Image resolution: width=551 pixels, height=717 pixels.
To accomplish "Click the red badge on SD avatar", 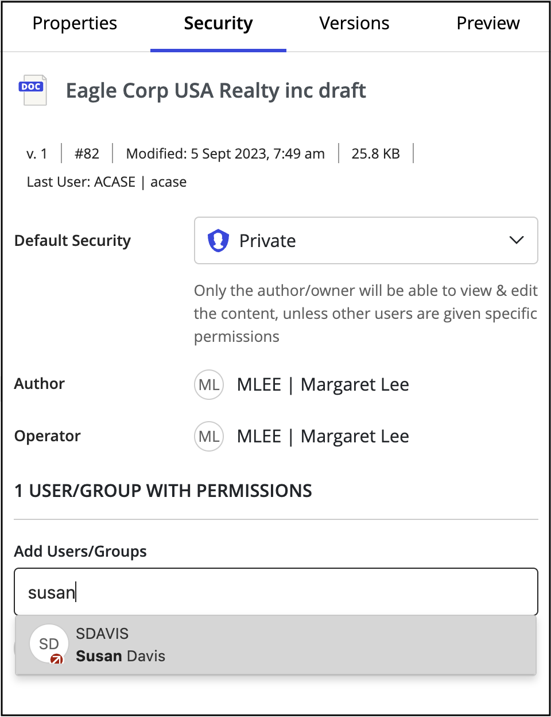I will click(56, 660).
